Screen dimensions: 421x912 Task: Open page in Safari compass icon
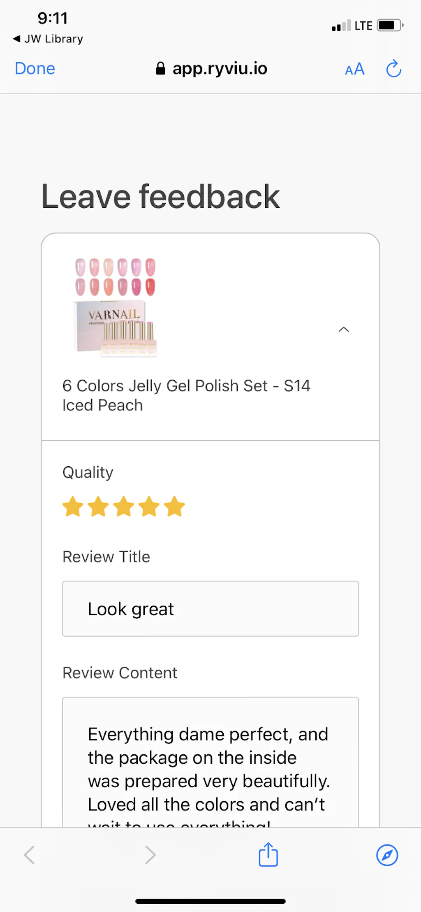387,855
